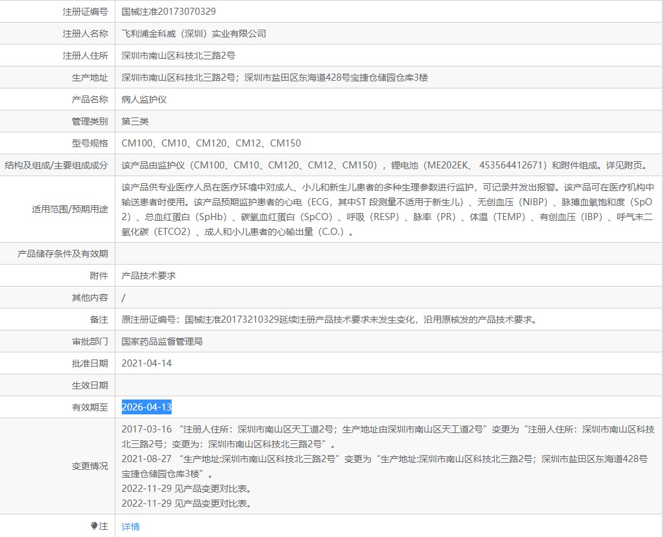Image resolution: width=663 pixels, height=537 pixels.
Task: Click the model list starting with CM100
Action: [x=211, y=143]
